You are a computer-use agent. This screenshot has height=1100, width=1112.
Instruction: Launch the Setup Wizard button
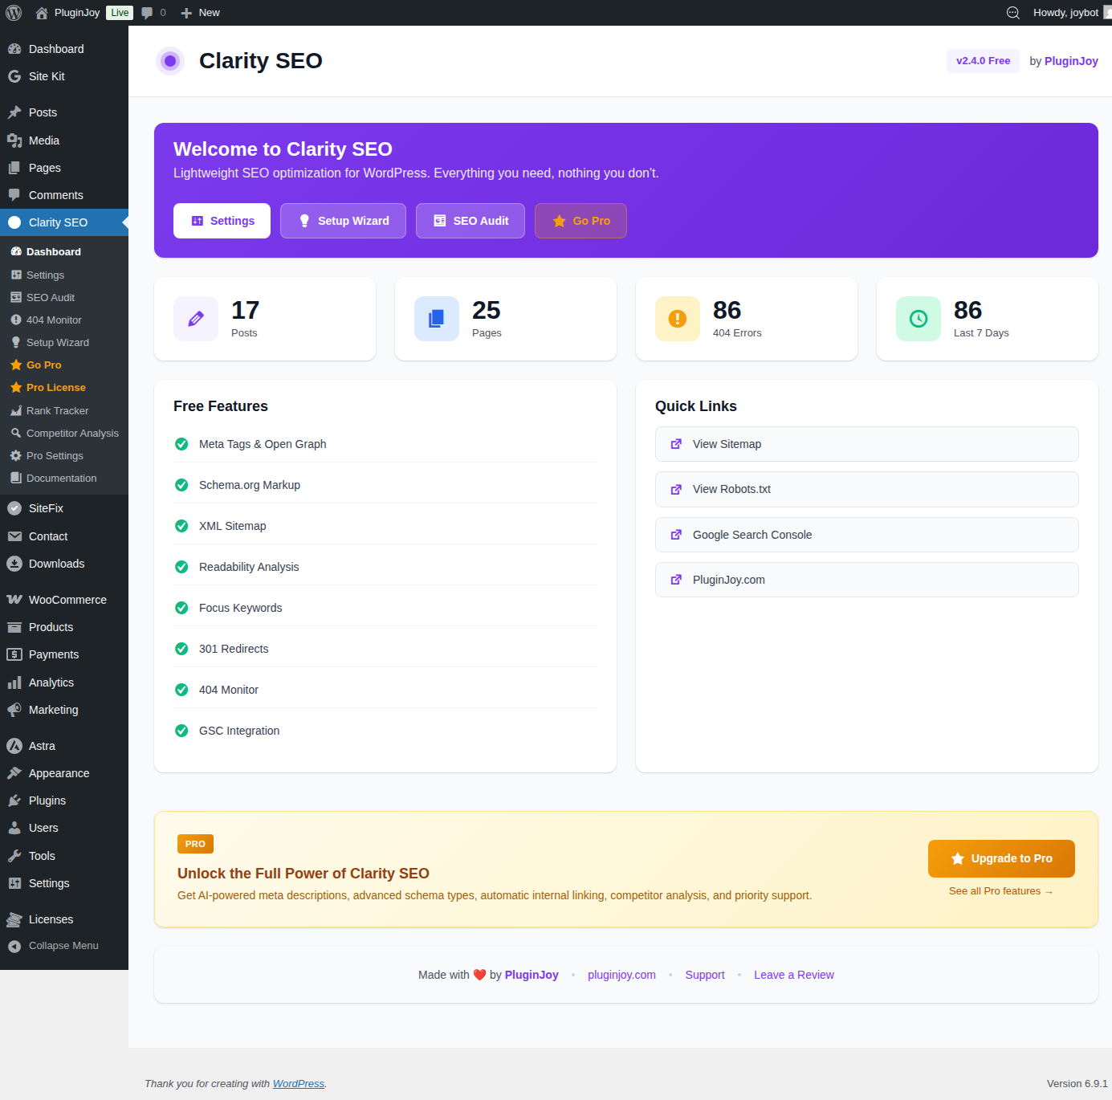(343, 221)
